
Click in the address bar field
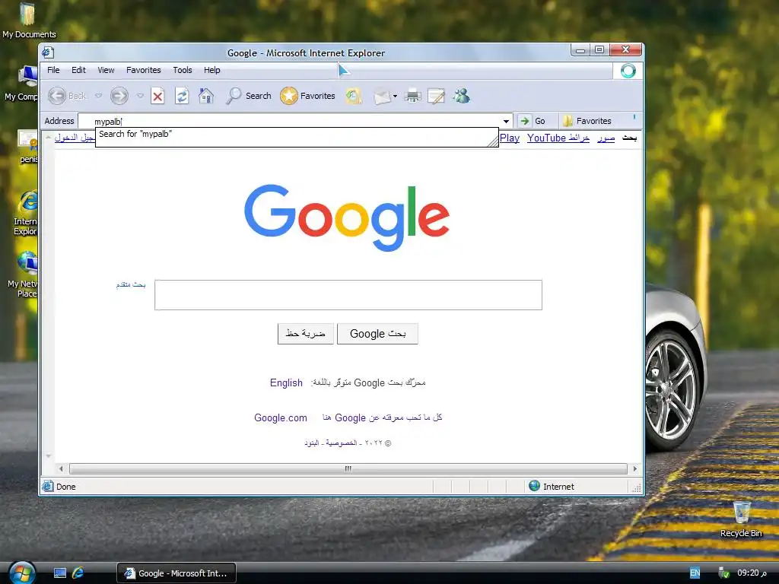[x=296, y=121]
